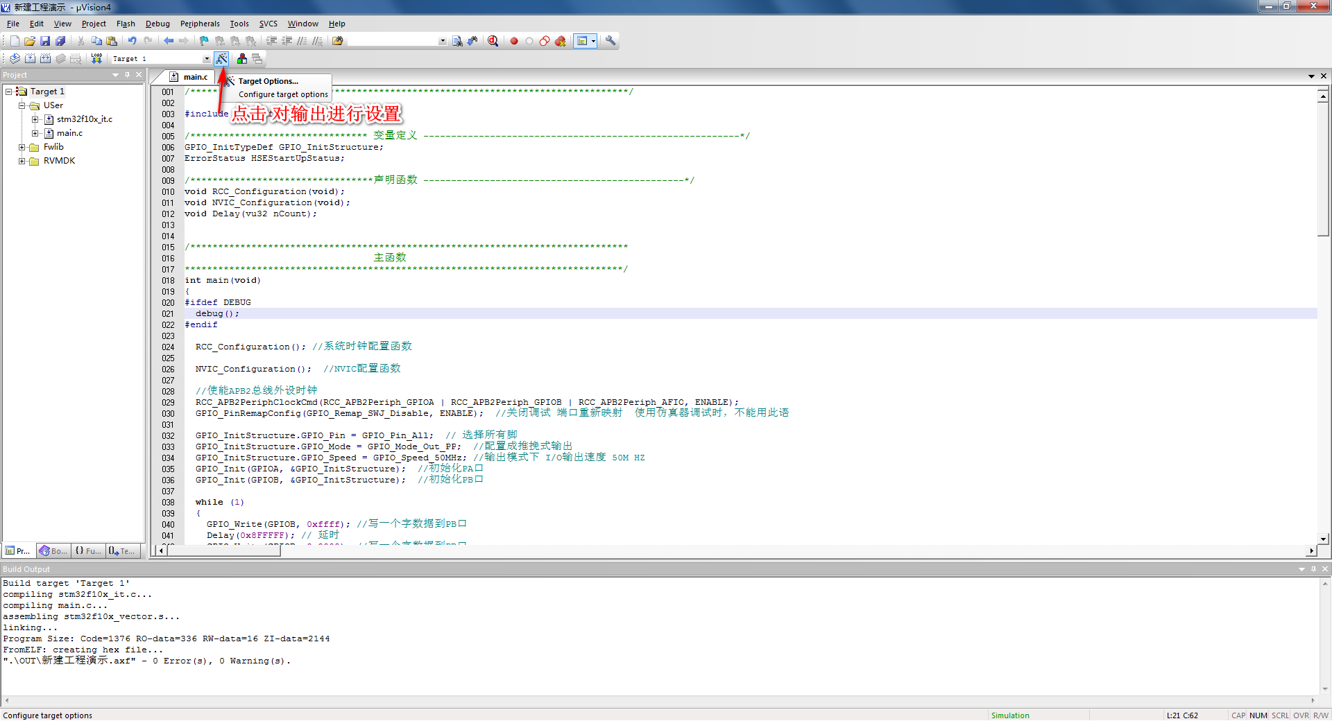Click the Rebuild all target files icon

pyautogui.click(x=45, y=59)
